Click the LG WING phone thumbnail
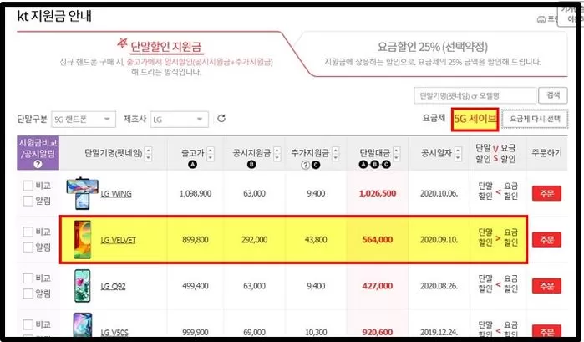 click(83, 193)
